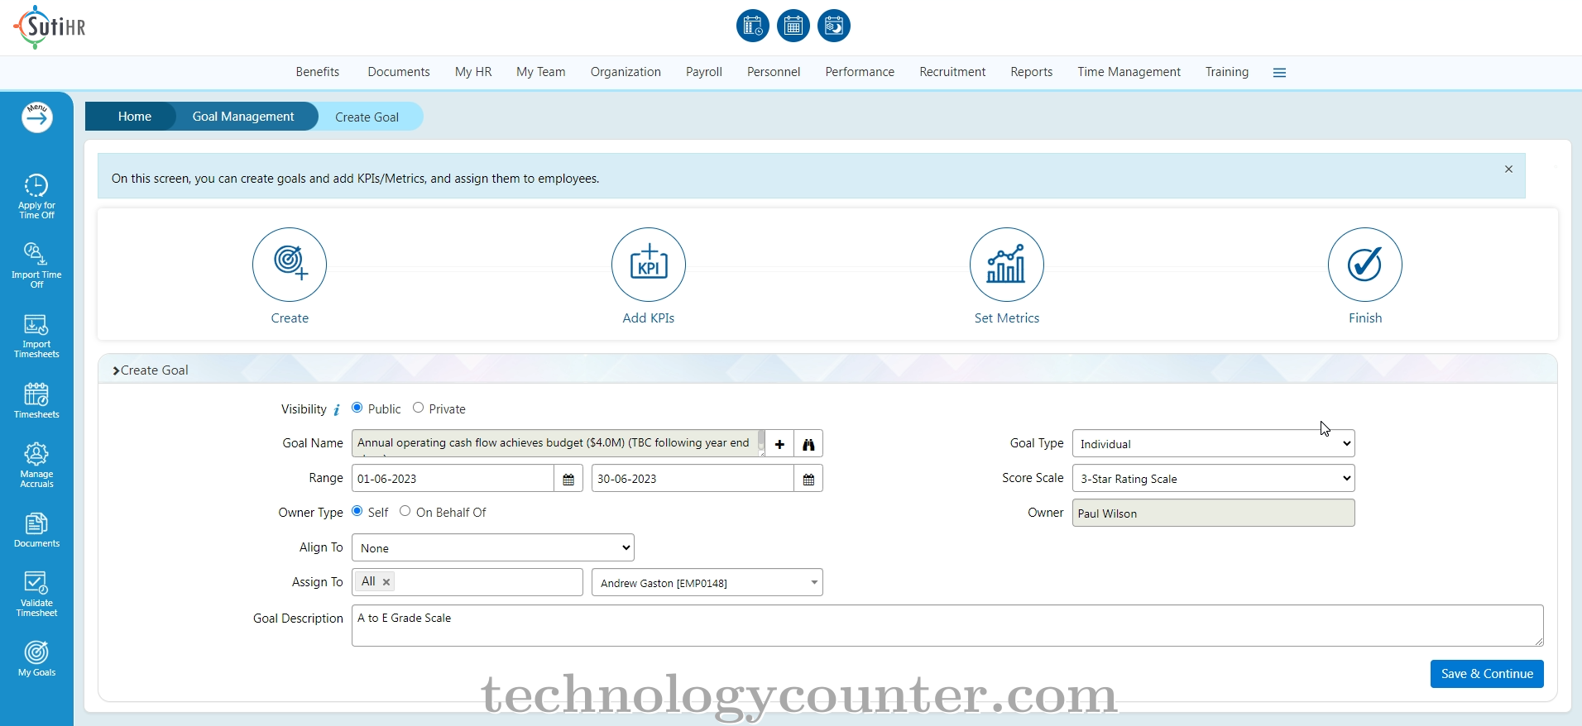Select the Set Metrics step icon

pos(1007,265)
